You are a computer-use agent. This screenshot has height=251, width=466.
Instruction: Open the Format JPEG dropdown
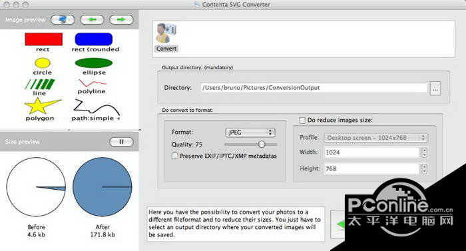coord(250,132)
